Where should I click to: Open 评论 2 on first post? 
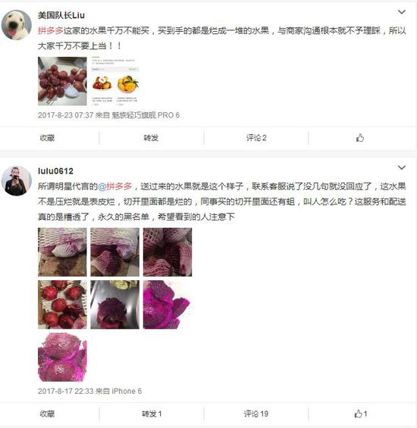click(256, 138)
